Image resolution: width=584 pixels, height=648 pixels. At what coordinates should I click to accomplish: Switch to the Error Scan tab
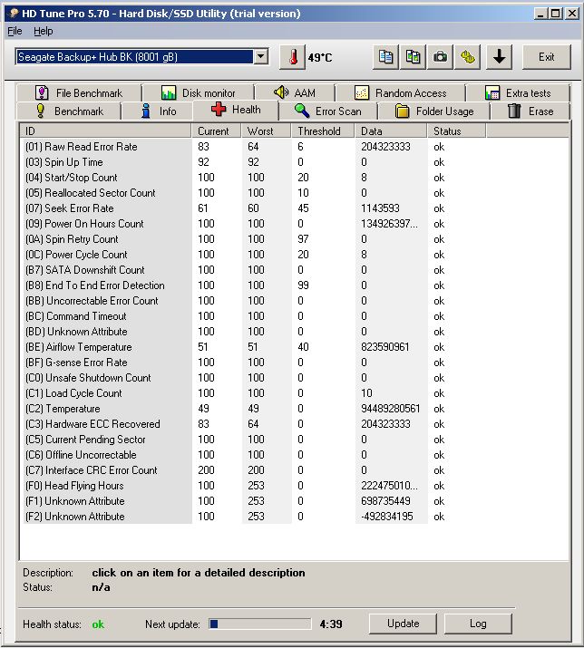[x=328, y=111]
